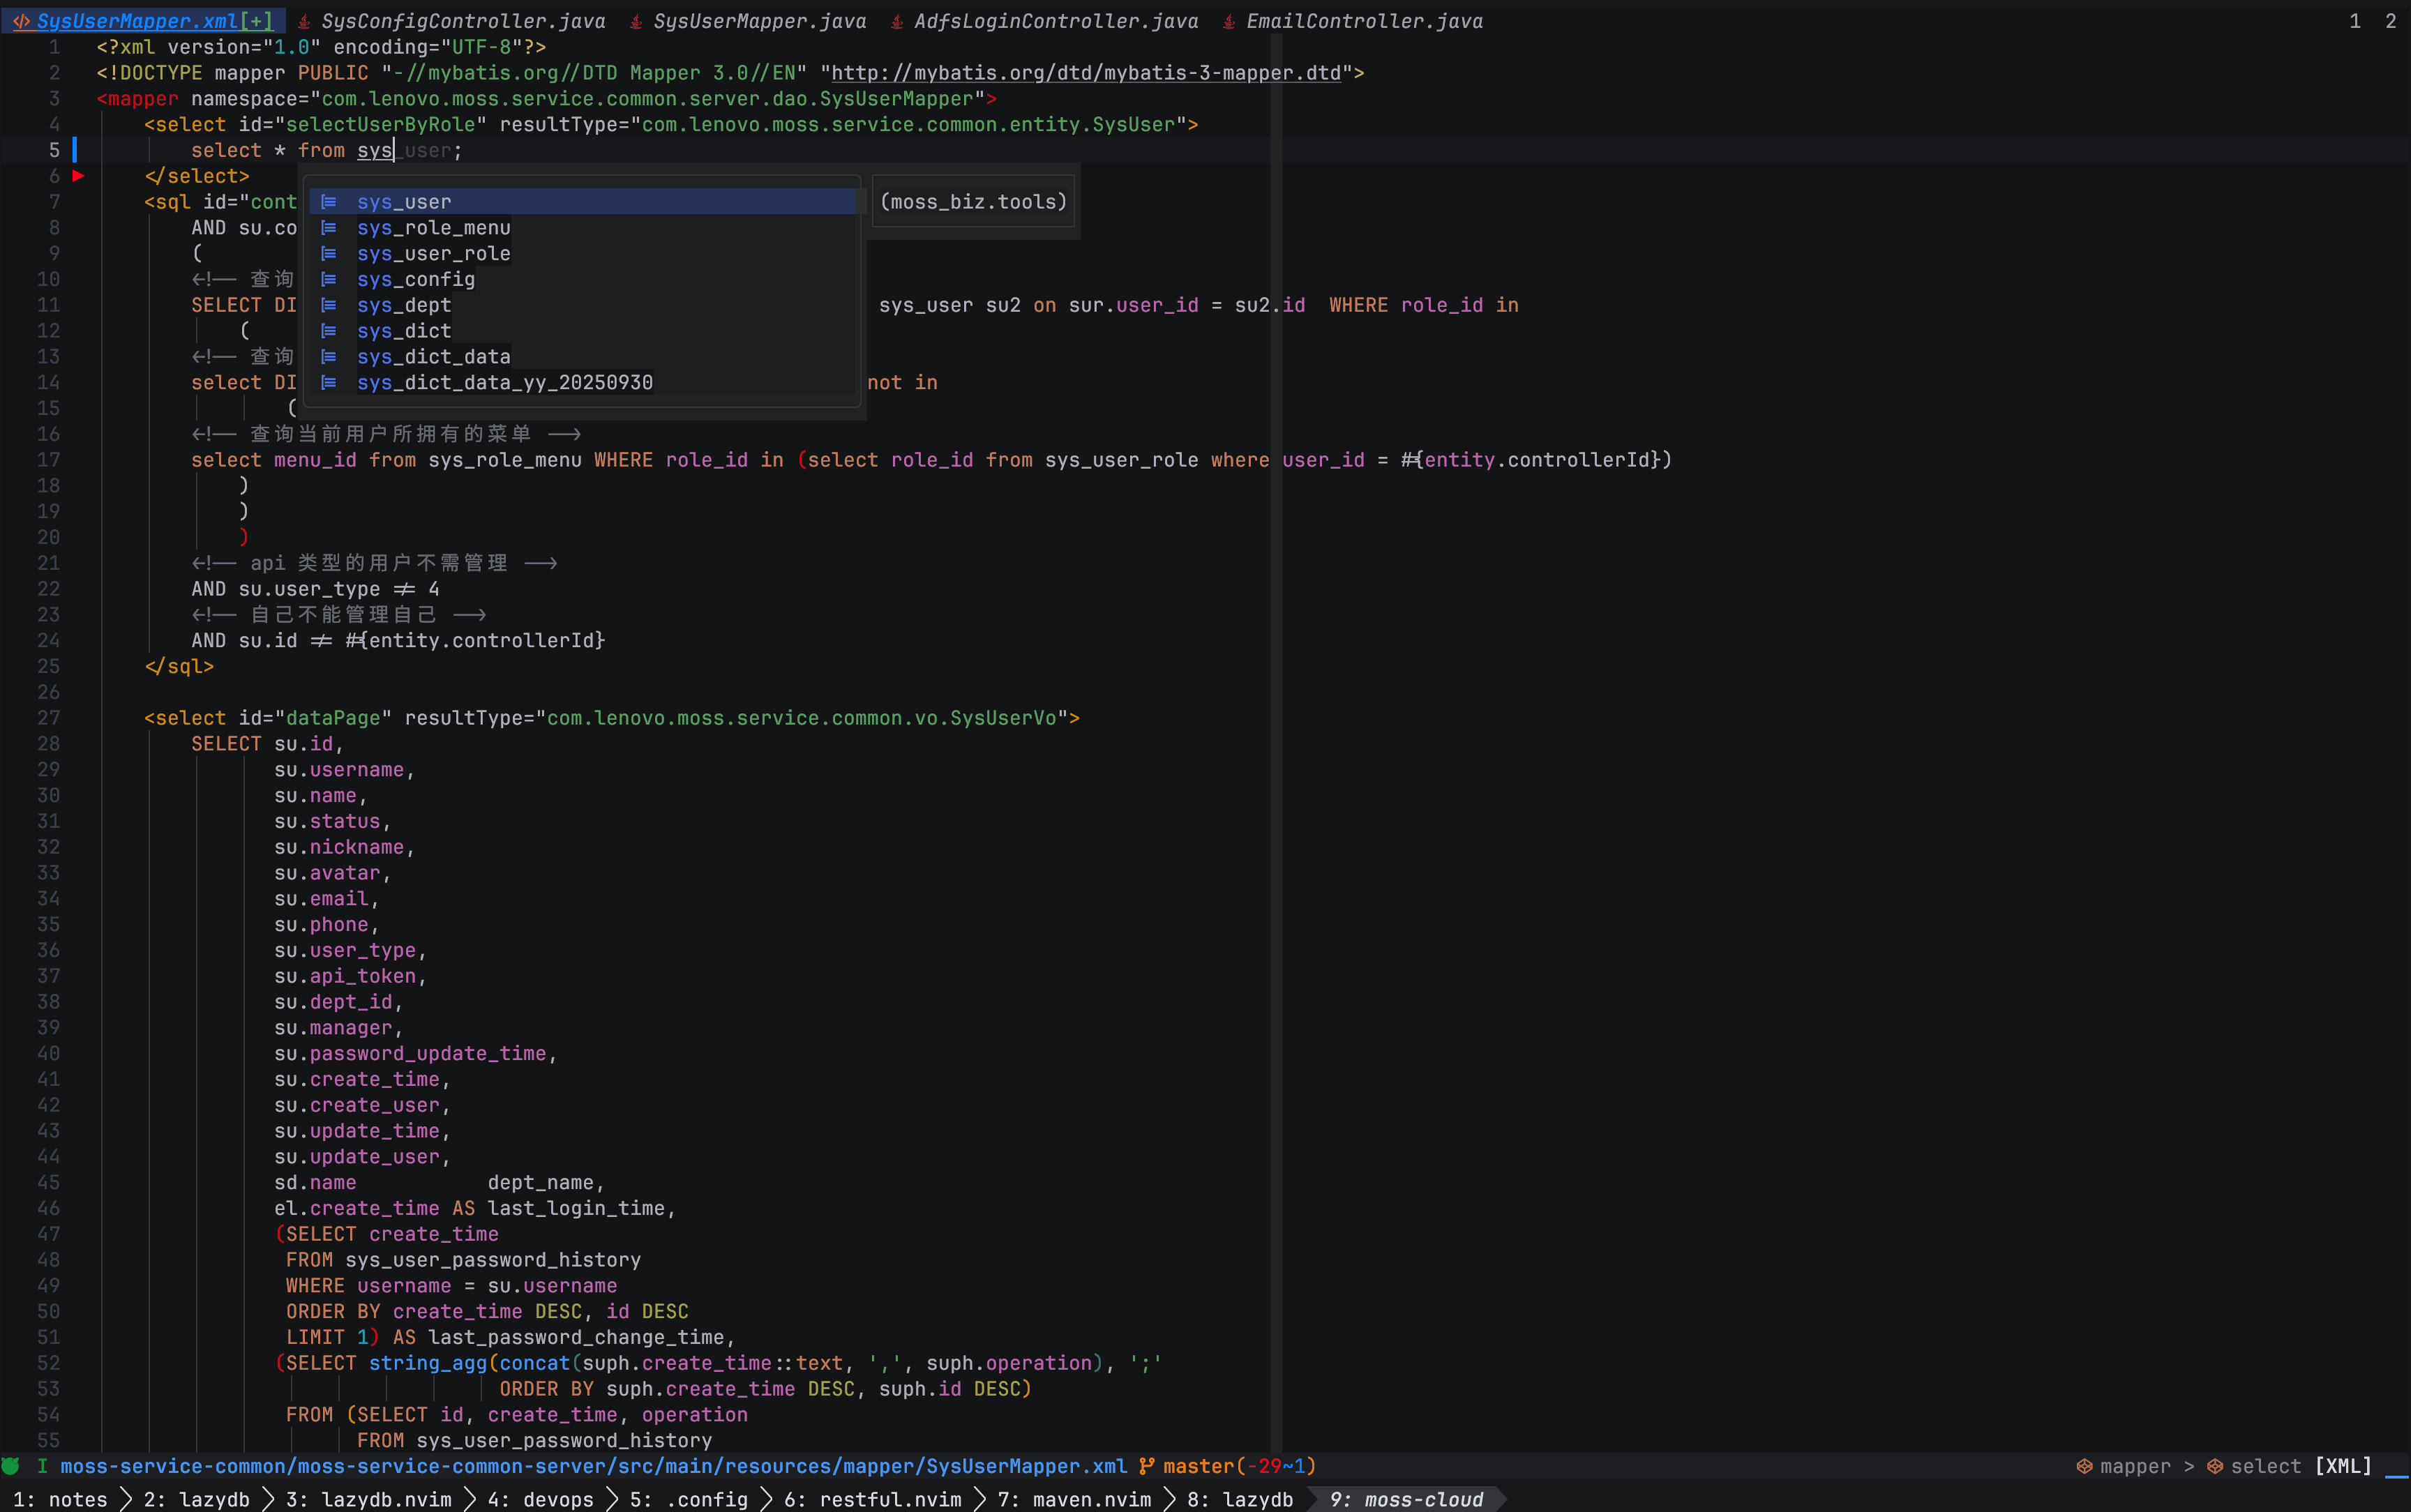Go to tab page 2 indicator
The image size is (2411, 1512).
point(2390,20)
